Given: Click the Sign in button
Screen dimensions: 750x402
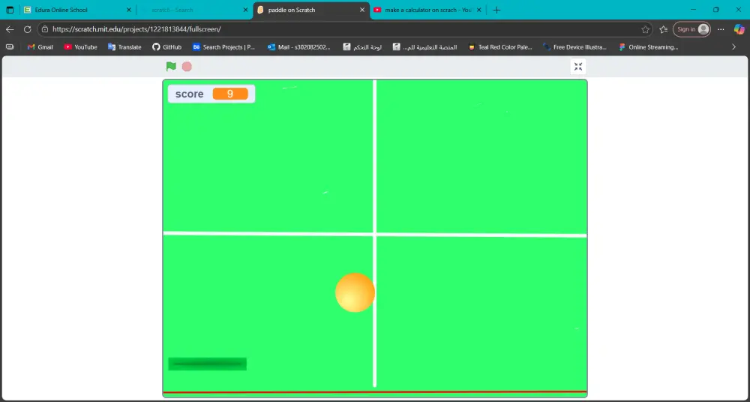Looking at the screenshot, I should coord(691,29).
